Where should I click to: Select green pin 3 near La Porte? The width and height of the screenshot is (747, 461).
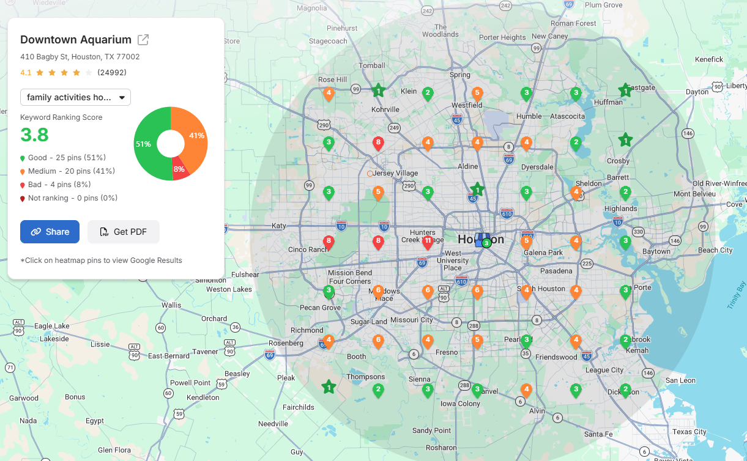pyautogui.click(x=625, y=291)
